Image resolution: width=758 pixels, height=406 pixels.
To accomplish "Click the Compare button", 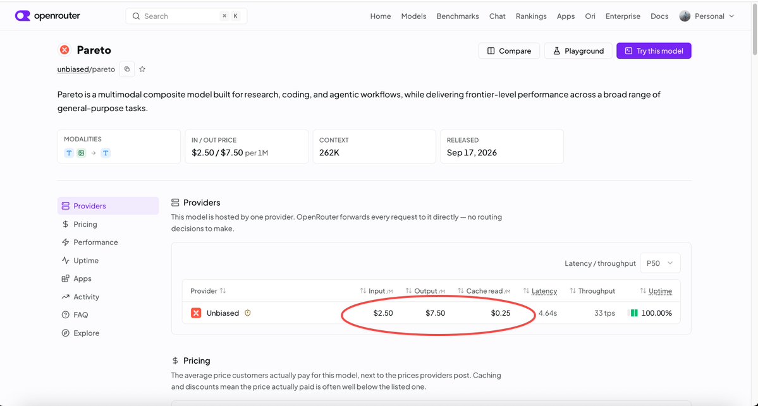I will coord(509,51).
